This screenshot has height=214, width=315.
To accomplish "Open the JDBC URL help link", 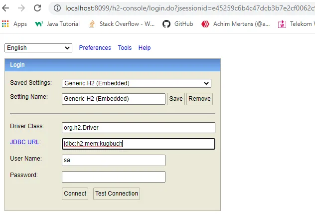I will [25, 142].
